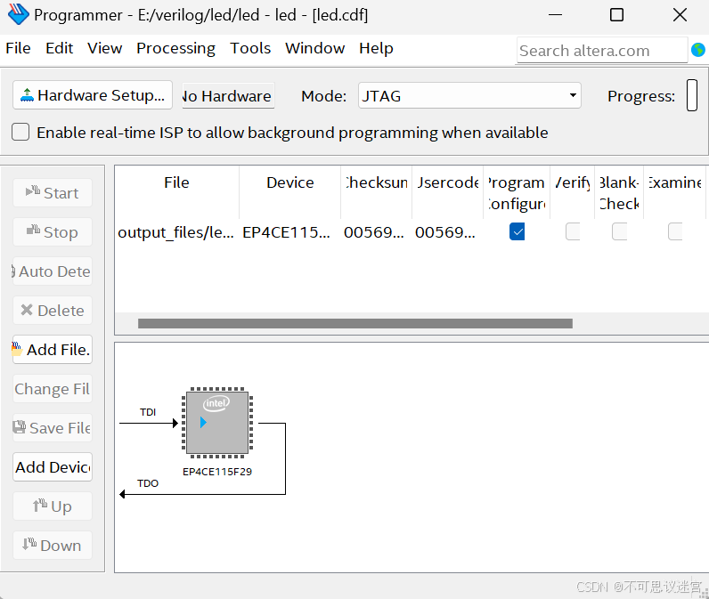Move selected device Up
This screenshot has height=599, width=709.
click(53, 506)
